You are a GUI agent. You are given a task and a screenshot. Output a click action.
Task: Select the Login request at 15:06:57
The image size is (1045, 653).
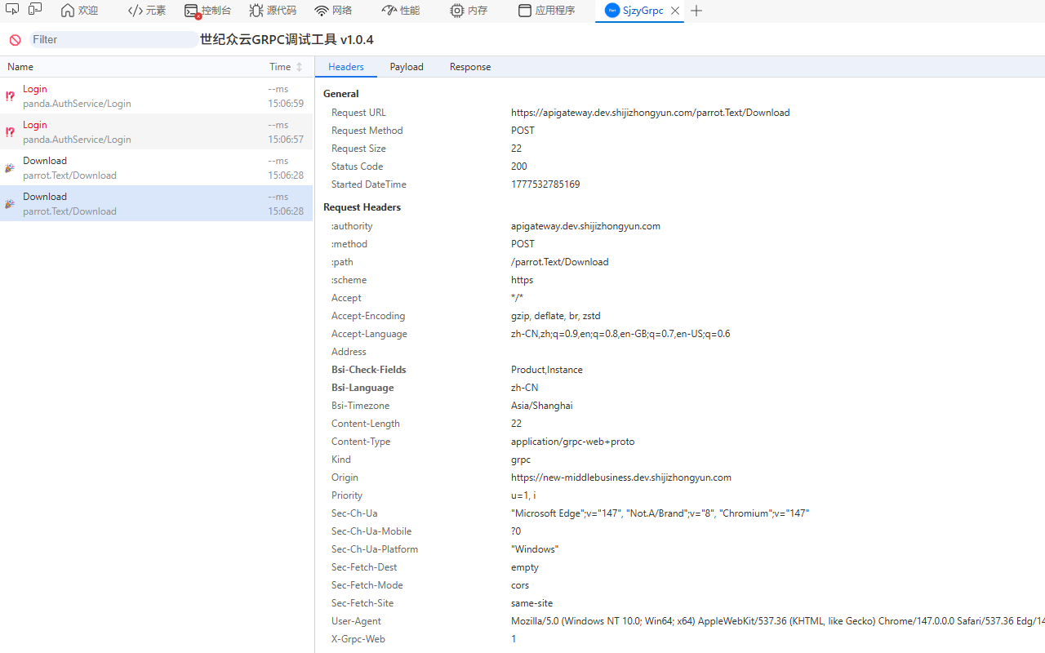[156, 132]
